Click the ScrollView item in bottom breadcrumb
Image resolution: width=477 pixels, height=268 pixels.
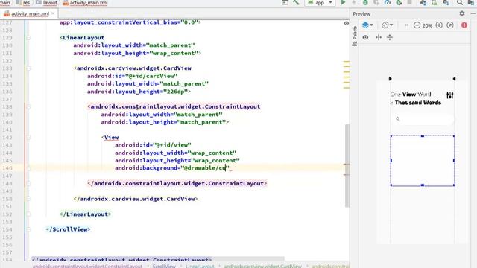coord(164,266)
